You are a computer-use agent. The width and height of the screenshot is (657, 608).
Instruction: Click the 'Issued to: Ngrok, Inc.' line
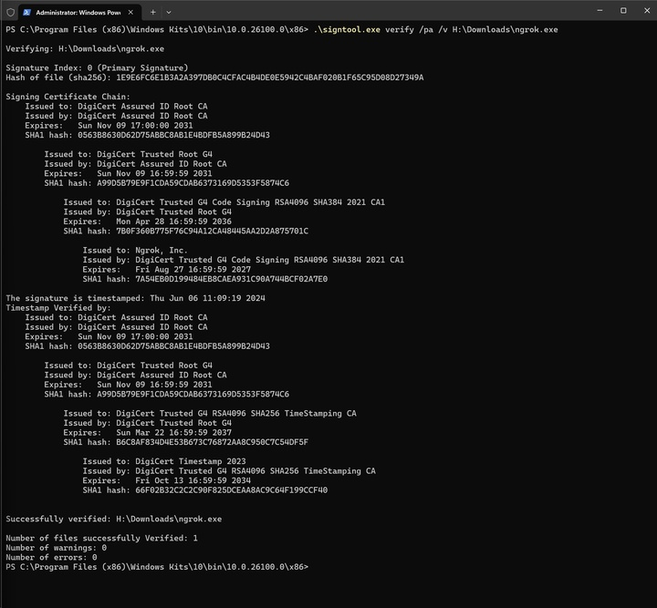pos(134,250)
